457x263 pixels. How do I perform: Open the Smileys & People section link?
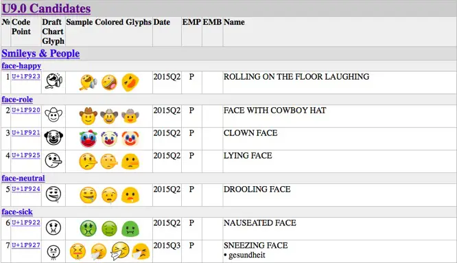40,54
